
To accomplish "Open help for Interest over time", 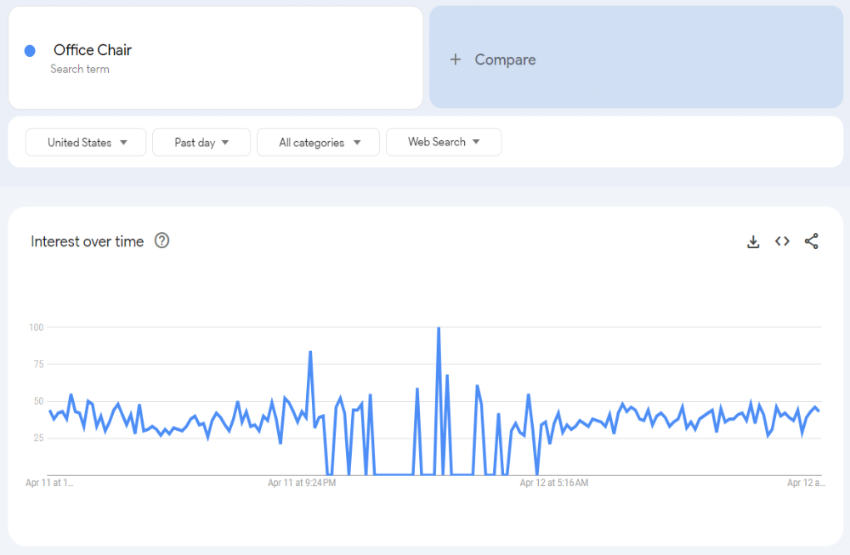I will [161, 241].
